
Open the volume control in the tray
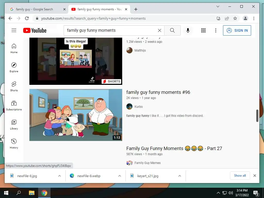tap(231, 193)
